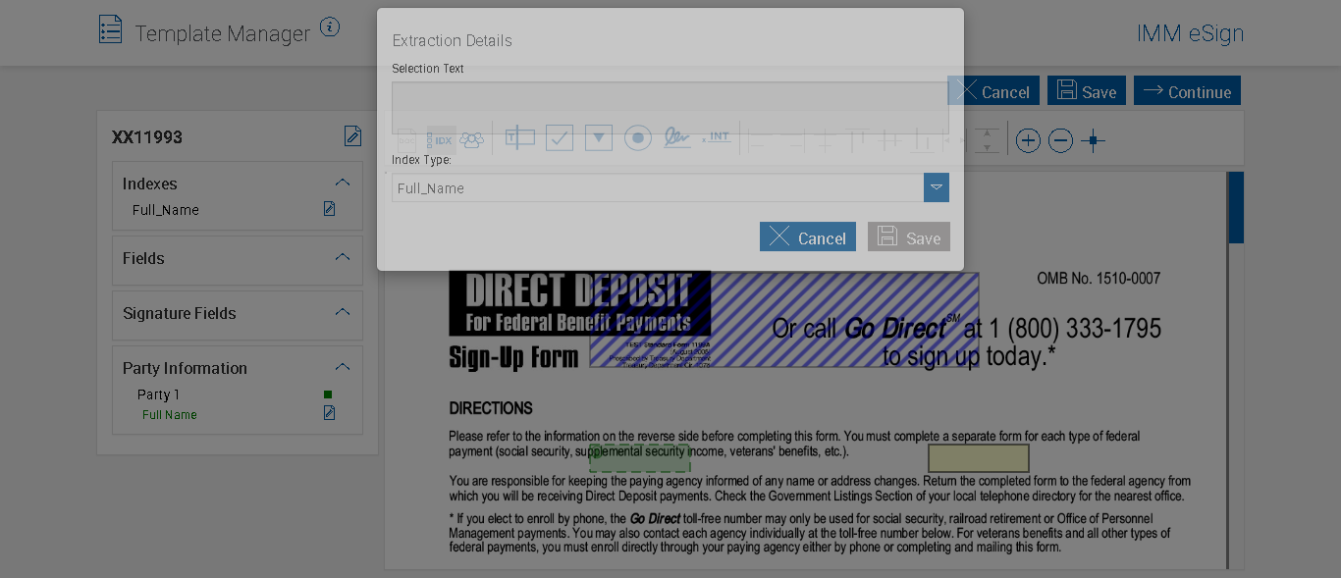
Task: Select the text field tool icon
Action: [x=520, y=138]
